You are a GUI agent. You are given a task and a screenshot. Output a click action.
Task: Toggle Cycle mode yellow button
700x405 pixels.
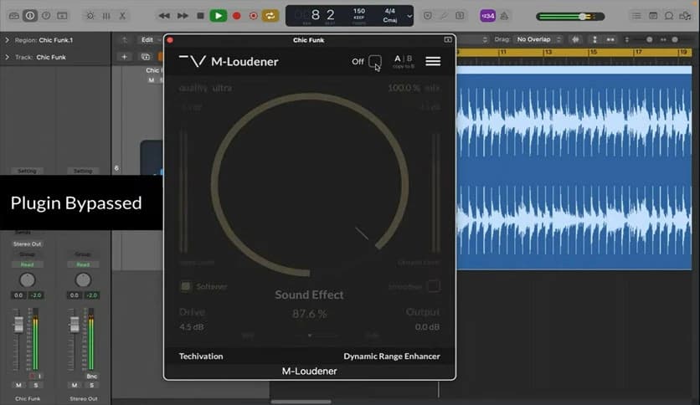point(270,16)
